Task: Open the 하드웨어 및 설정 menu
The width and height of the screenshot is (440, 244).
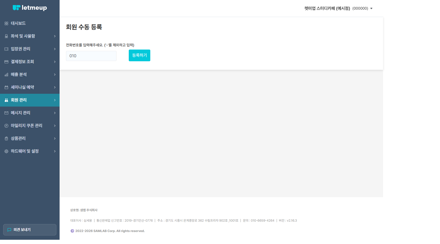Action: coord(30,151)
